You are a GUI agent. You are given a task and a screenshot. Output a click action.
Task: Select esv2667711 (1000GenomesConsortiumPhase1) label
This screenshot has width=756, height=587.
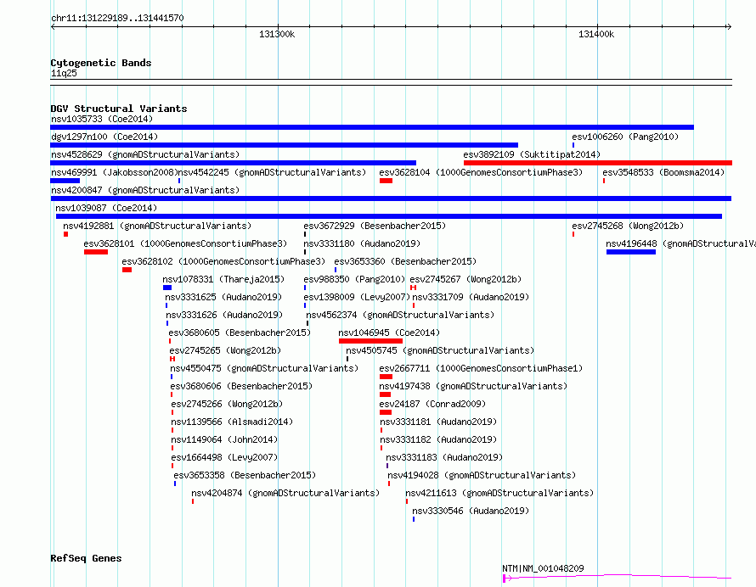coord(481,368)
